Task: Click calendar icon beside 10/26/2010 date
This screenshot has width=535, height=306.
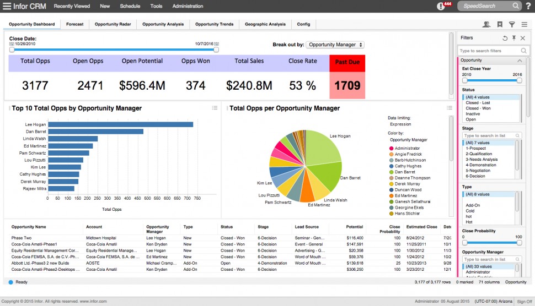Action: 12,44
